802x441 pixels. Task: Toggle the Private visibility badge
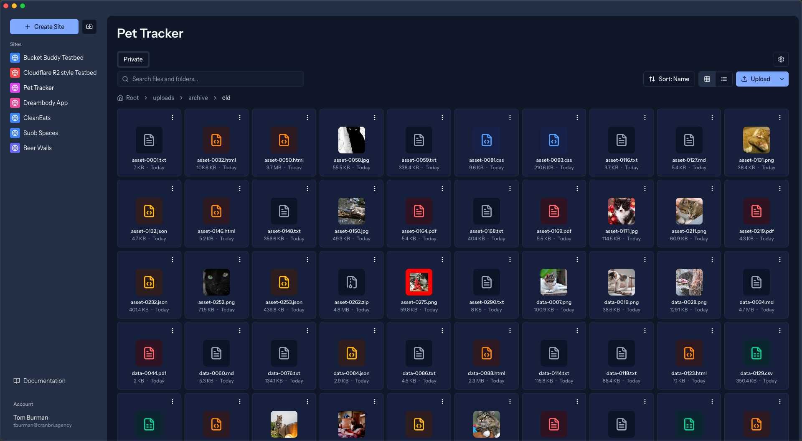pyautogui.click(x=133, y=59)
